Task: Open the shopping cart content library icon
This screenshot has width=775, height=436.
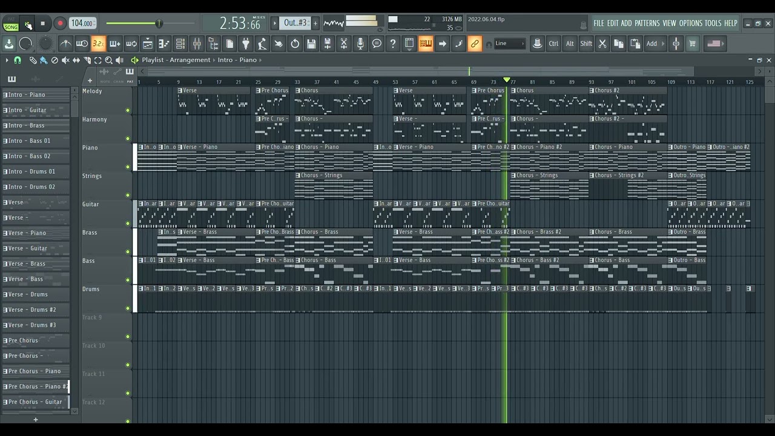Action: coord(693,44)
